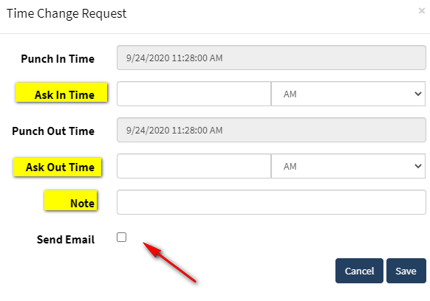This screenshot has height=301, width=430.
Task: Enable the Send Email checkbox
Action: 121,237
